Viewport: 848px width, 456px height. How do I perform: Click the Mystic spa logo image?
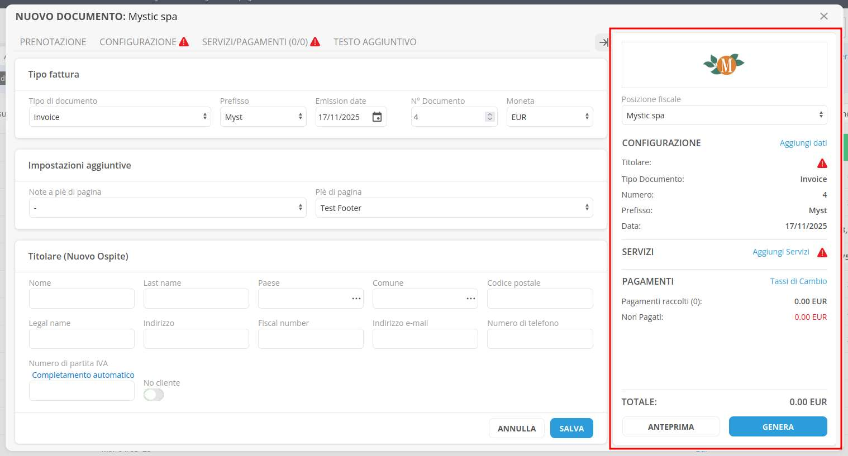pyautogui.click(x=724, y=65)
